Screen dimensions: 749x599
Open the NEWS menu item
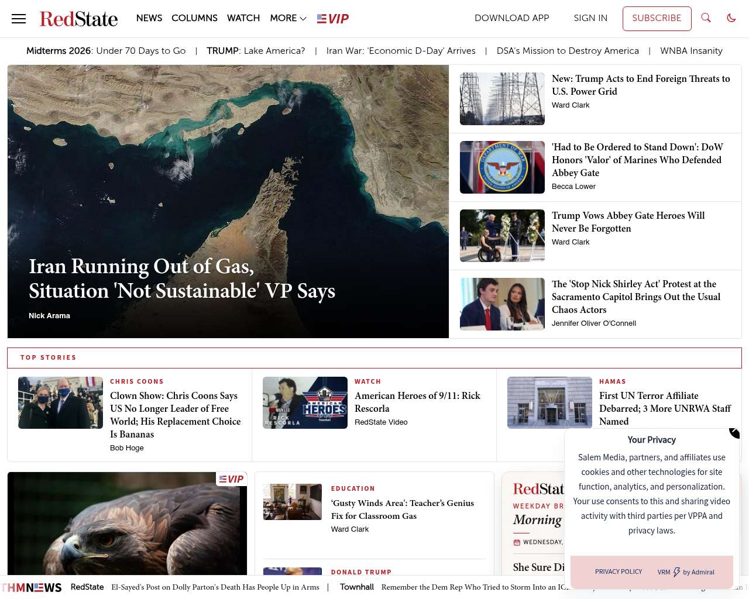point(149,18)
